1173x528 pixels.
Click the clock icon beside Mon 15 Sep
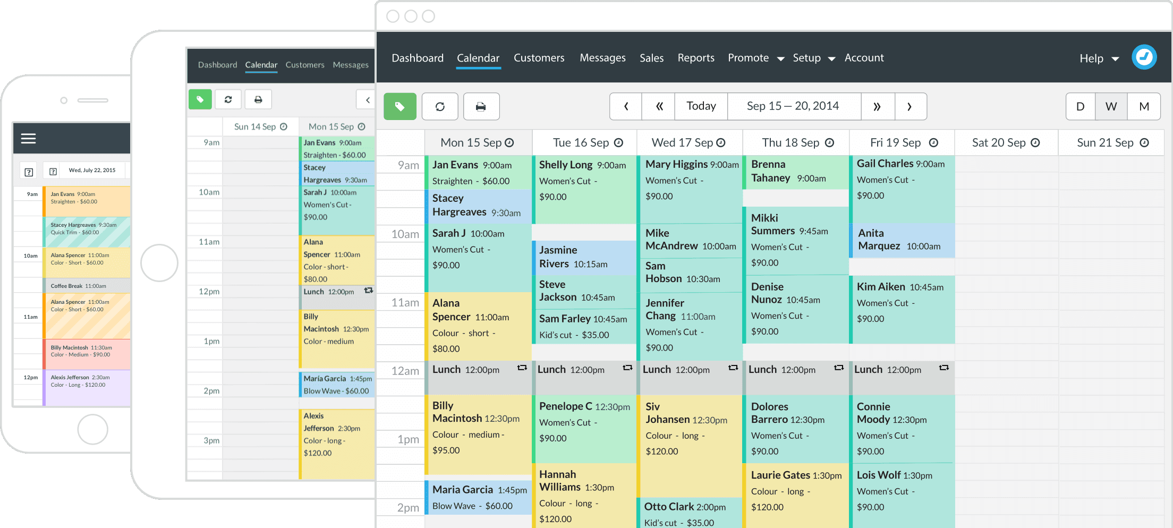click(x=509, y=142)
